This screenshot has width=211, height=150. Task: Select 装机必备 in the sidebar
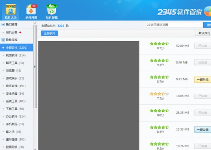[11, 32]
